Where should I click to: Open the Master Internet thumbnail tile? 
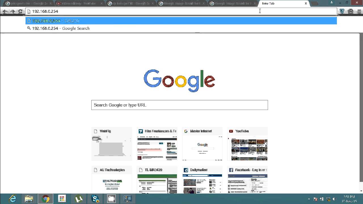(x=202, y=144)
